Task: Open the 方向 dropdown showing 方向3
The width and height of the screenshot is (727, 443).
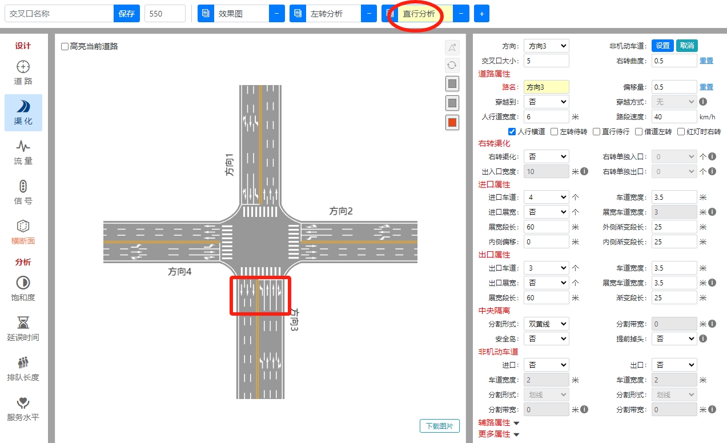Action: click(x=546, y=46)
